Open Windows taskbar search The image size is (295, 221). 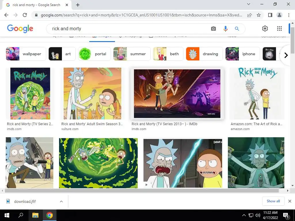click(x=21, y=215)
